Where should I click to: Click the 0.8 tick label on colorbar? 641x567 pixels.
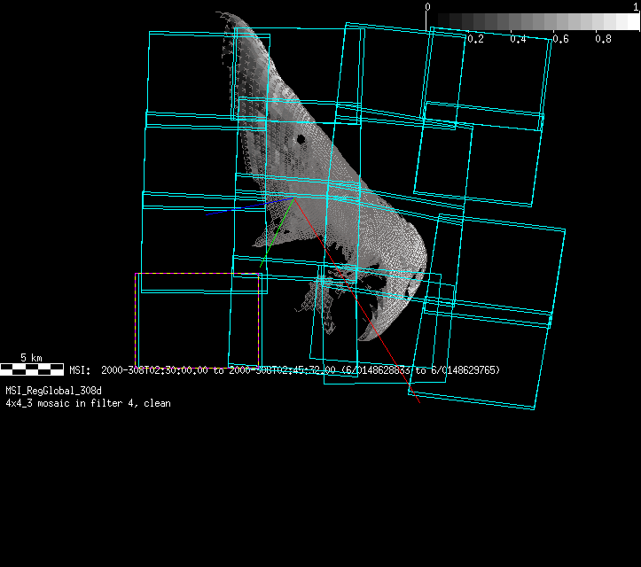click(603, 39)
